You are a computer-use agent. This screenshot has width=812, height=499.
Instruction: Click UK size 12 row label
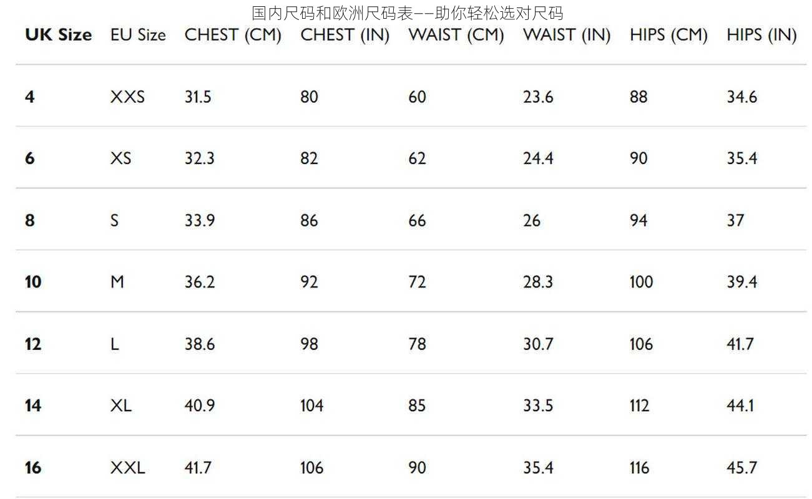coord(33,344)
